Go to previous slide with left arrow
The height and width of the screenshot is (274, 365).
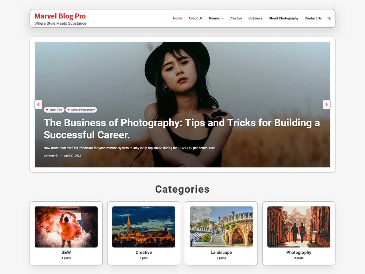click(38, 104)
